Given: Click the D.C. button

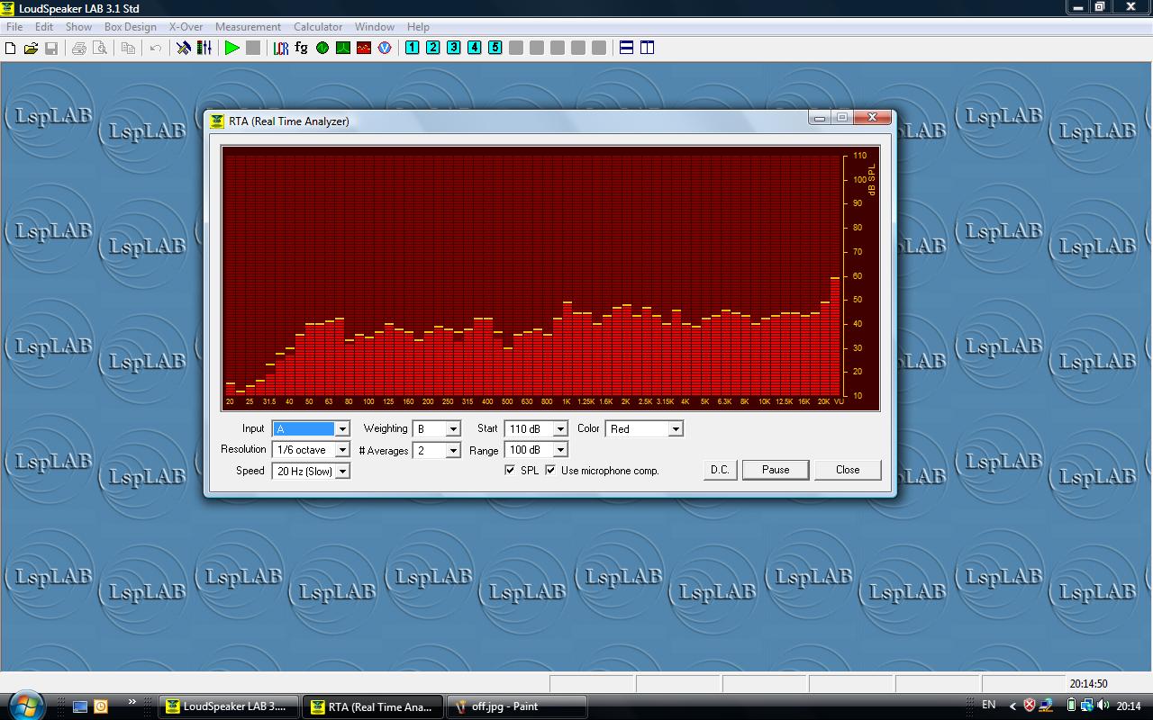Looking at the screenshot, I should click(x=720, y=470).
